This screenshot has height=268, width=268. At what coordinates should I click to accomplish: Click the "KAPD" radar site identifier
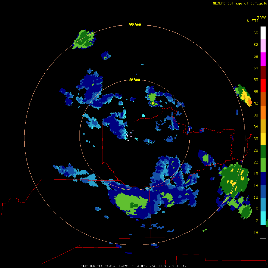[142, 266]
